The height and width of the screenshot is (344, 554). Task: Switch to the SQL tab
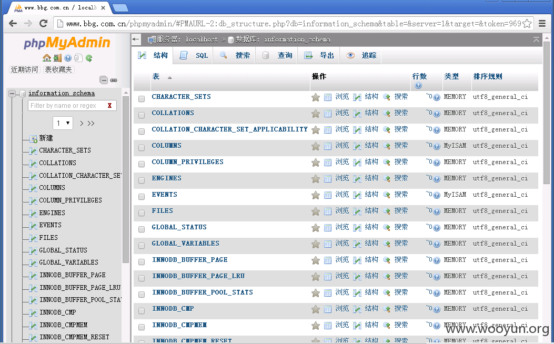point(193,55)
